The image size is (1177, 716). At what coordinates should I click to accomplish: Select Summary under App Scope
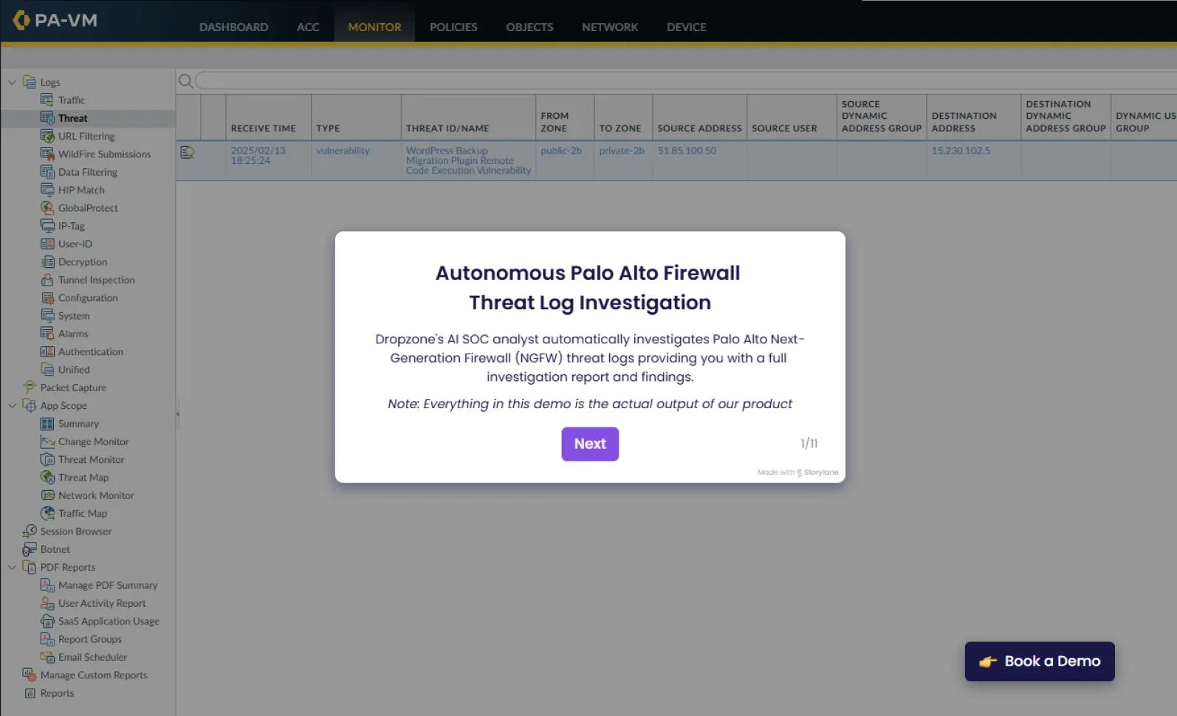coord(78,424)
